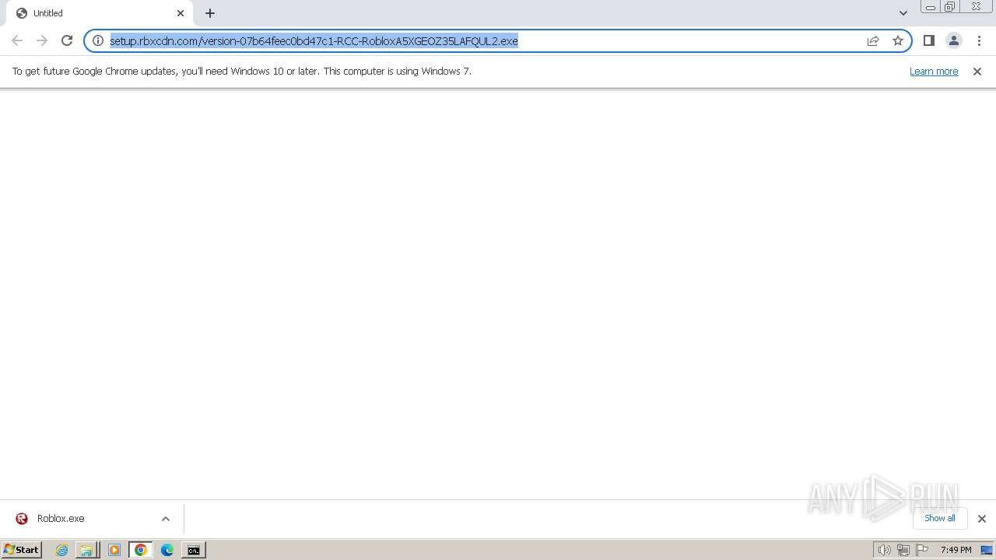Open a new tab
The image size is (996, 560).
[x=210, y=13]
